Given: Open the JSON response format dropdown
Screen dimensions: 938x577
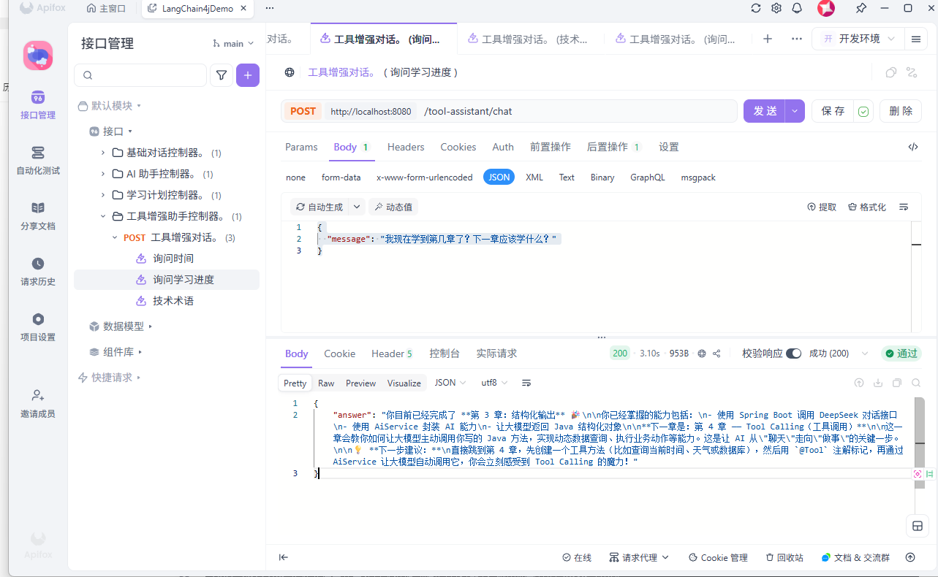Looking at the screenshot, I should 450,383.
